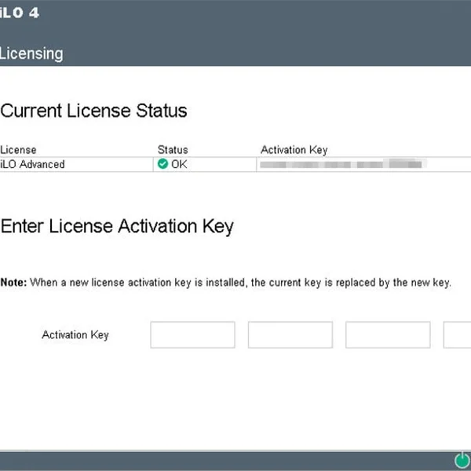Click the partially visible fourth key box
Screen dimensions: 471x471
(x=458, y=334)
